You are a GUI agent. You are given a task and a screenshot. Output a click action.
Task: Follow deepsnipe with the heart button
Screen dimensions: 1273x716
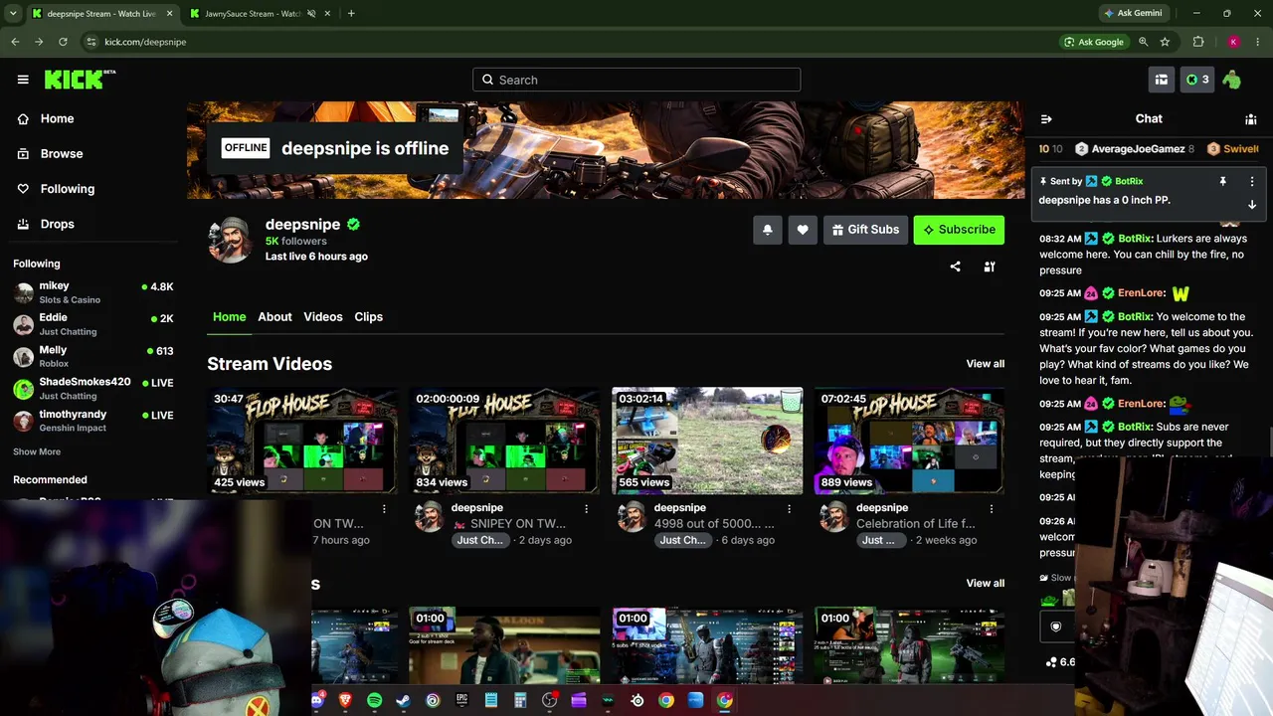(x=803, y=230)
